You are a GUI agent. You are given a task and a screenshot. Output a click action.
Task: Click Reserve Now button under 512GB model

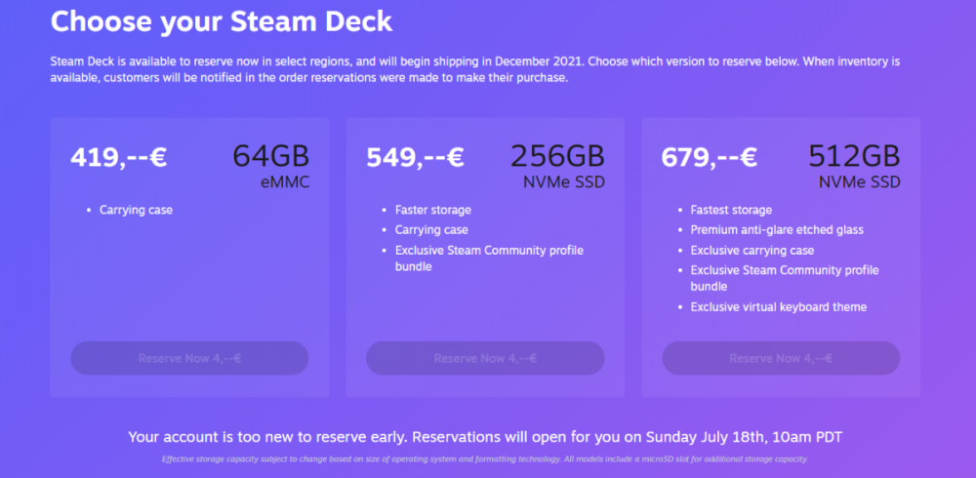(x=781, y=358)
